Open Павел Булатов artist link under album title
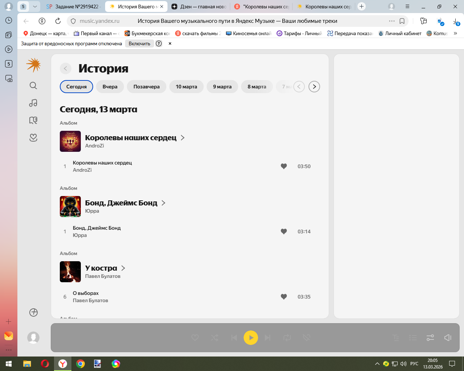The height and width of the screenshot is (371, 464). [103, 276]
